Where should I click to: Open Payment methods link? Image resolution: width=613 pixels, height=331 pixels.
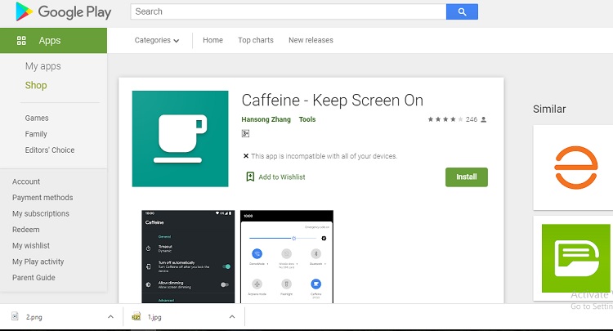43,198
